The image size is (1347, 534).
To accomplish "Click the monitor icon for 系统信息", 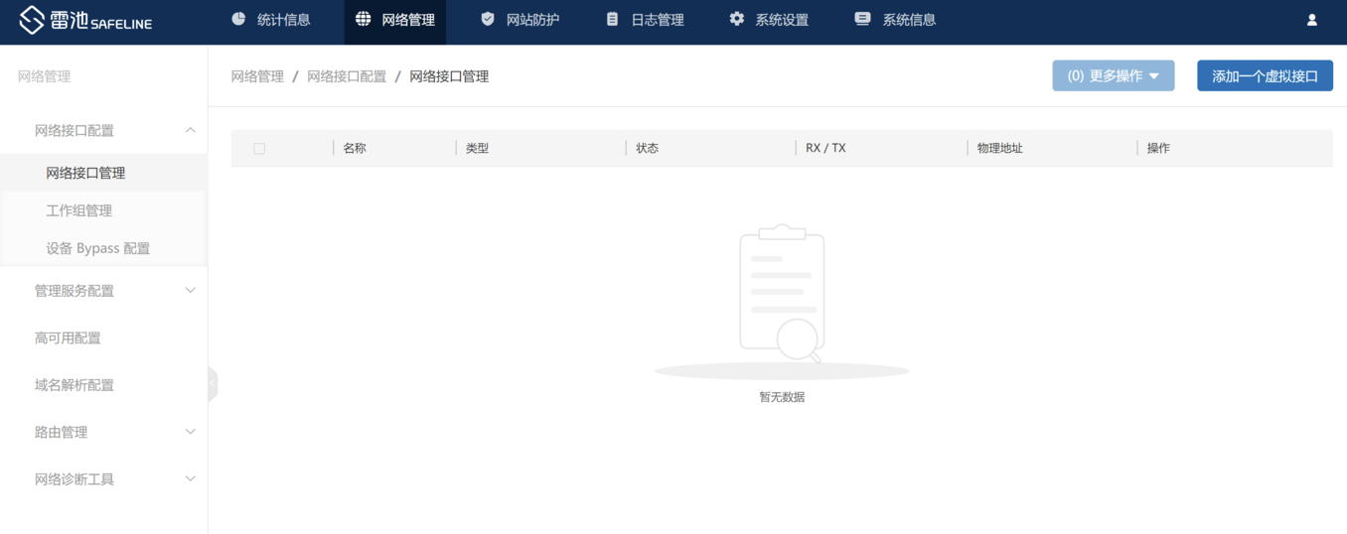I will pos(862,19).
